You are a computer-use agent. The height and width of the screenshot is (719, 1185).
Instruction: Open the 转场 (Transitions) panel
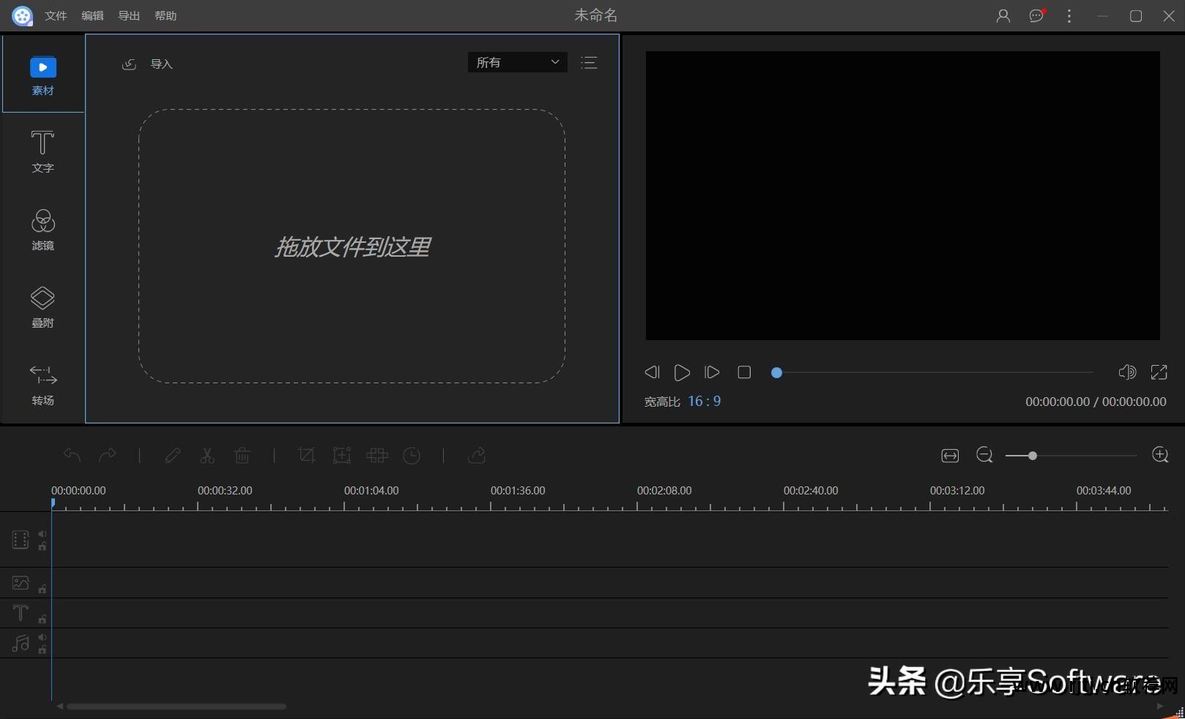click(42, 384)
